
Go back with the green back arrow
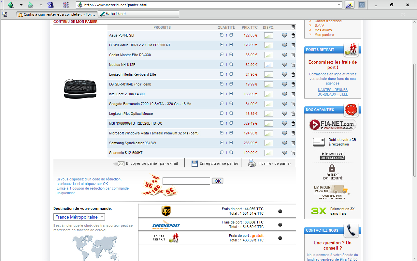pos(11,5)
